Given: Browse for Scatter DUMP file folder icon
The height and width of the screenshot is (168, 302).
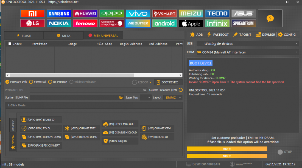Looking at the screenshot, I should [121, 97].
